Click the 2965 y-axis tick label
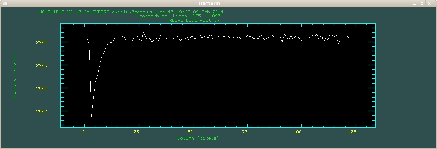This screenshot has height=149, width=437. 42,42
